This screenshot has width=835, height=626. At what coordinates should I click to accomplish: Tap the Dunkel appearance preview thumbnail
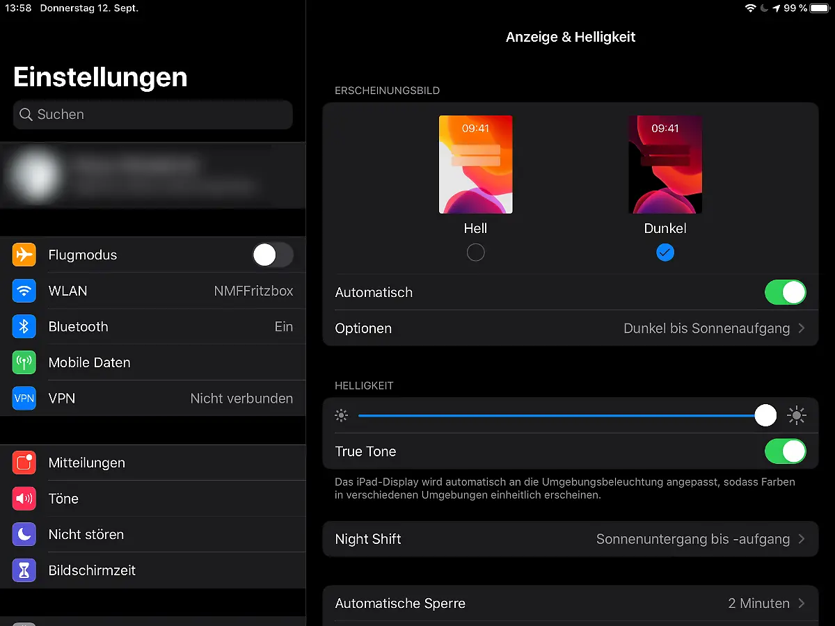pyautogui.click(x=665, y=165)
